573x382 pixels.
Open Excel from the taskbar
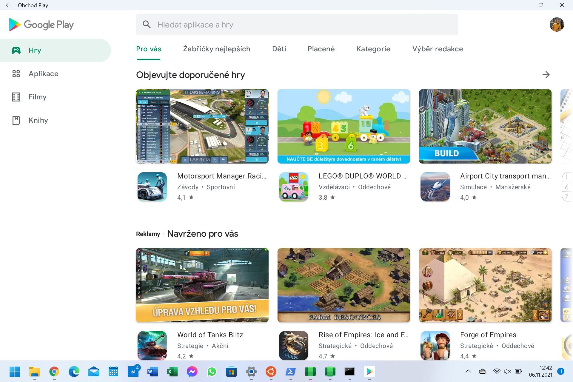[x=172, y=372]
